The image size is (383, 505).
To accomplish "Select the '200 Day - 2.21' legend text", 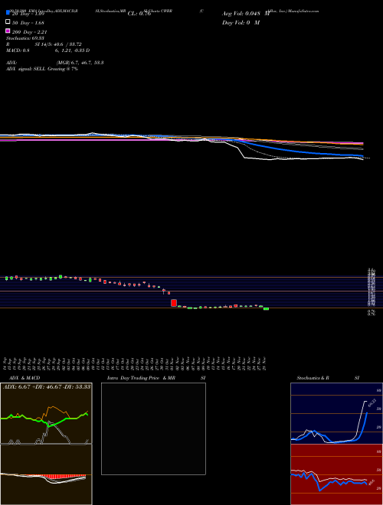I will click(x=29, y=32).
